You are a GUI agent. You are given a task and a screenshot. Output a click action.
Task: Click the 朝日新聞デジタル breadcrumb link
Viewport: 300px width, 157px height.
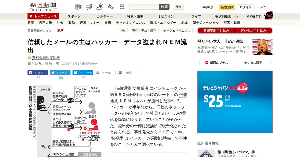(x=39, y=31)
